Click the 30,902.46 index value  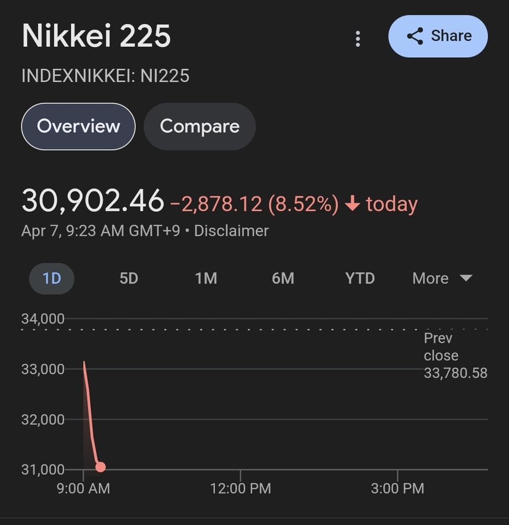tap(92, 202)
